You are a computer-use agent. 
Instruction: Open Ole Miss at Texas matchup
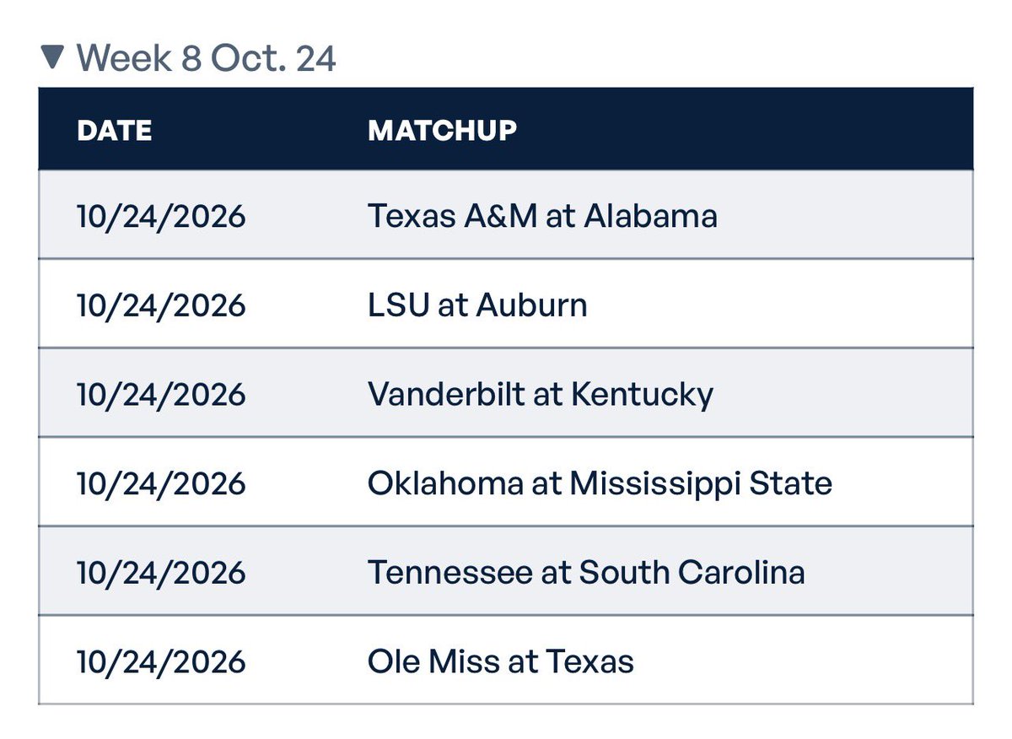tap(501, 661)
